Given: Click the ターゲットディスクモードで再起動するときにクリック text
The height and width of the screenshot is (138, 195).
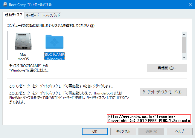Looking at the screenshot, I should point(61,86).
